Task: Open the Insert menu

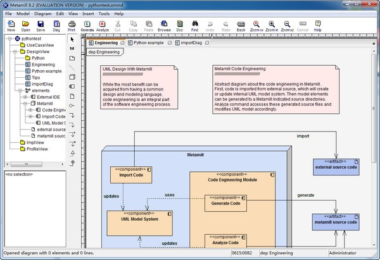Action: 88,14
